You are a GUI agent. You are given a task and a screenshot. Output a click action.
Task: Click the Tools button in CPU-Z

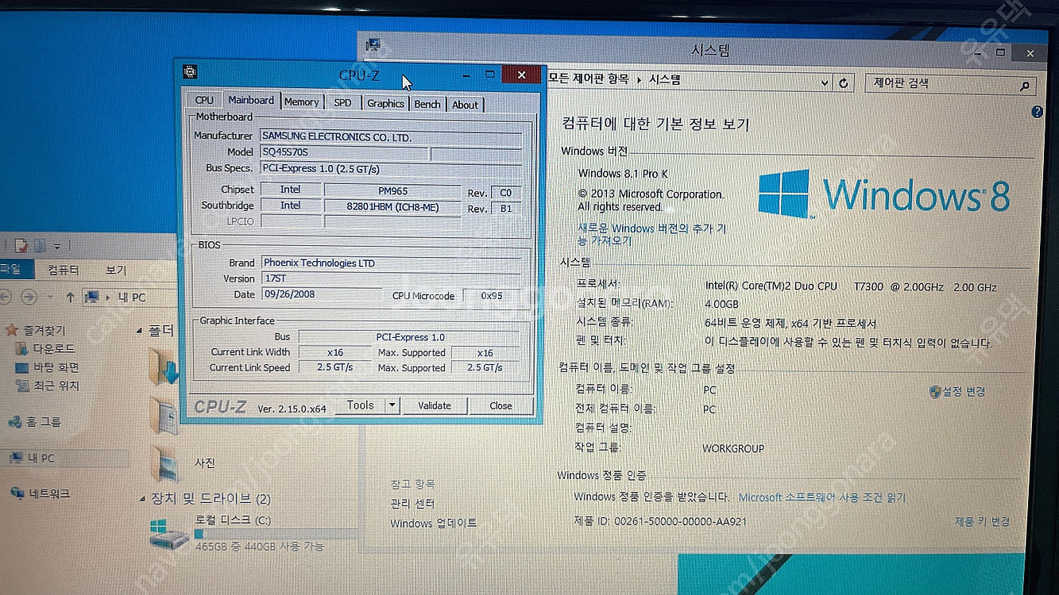(360, 405)
